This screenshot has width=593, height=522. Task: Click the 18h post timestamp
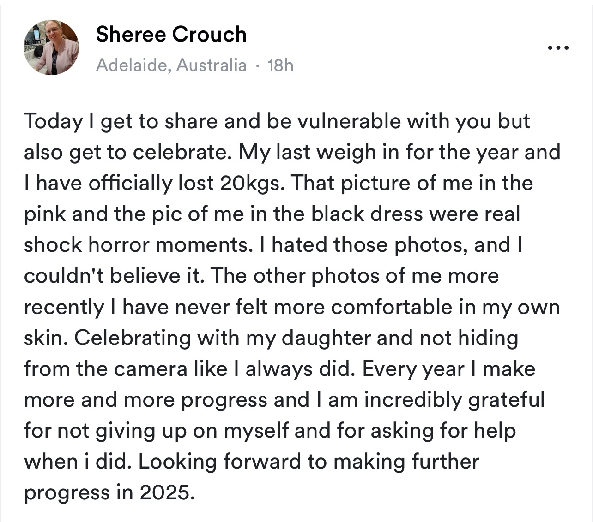click(280, 65)
